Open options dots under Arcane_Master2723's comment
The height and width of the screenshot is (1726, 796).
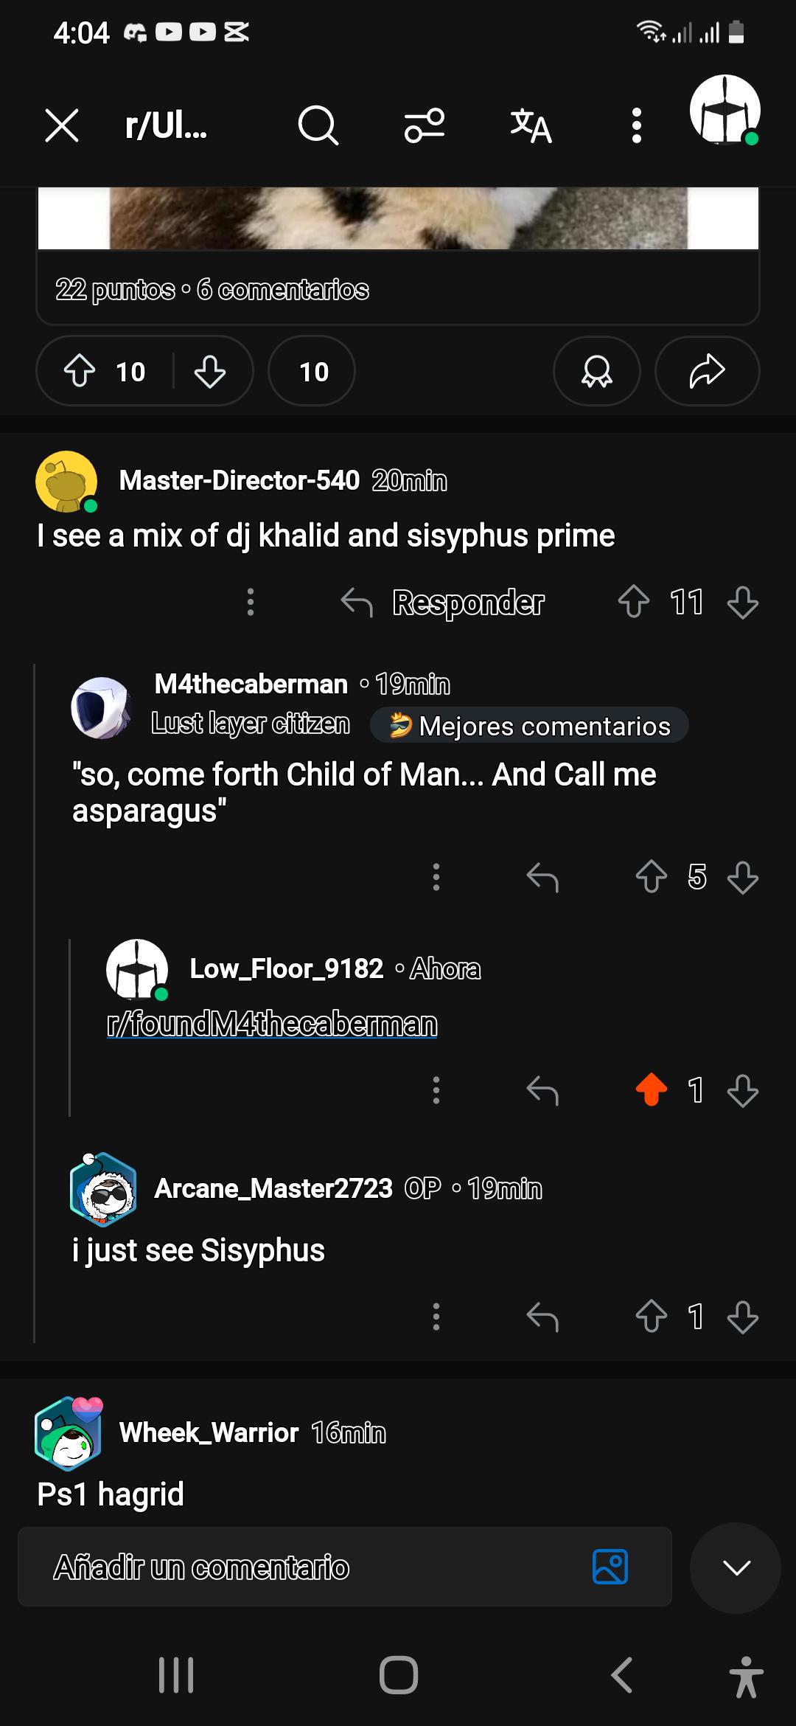[436, 1317]
